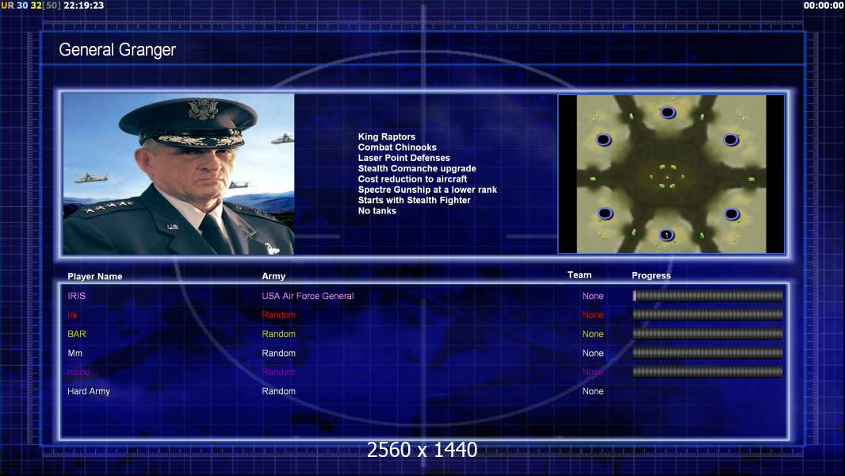Click the 22:19:23 clock overlay

click(83, 6)
